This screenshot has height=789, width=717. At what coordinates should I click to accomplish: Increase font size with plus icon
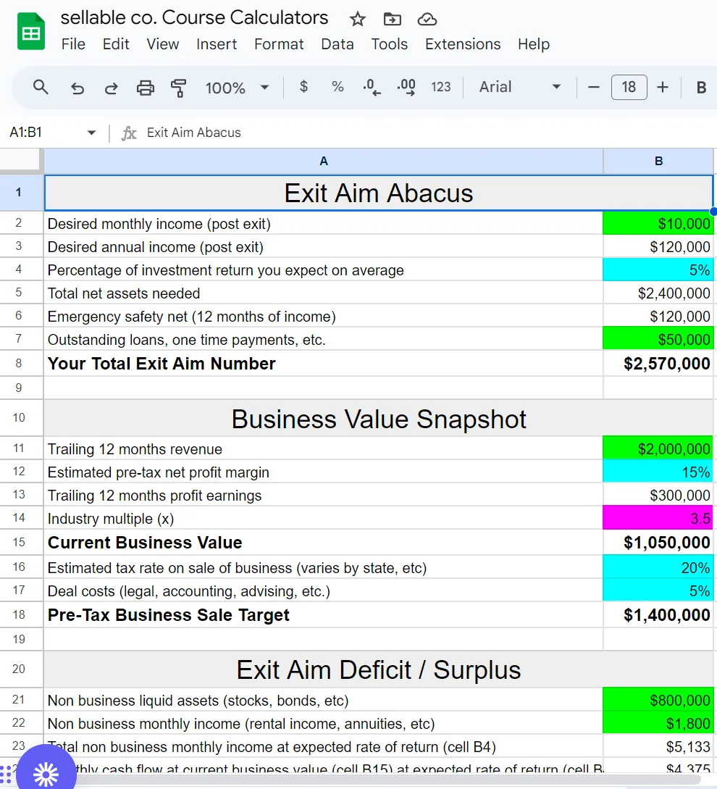663,87
